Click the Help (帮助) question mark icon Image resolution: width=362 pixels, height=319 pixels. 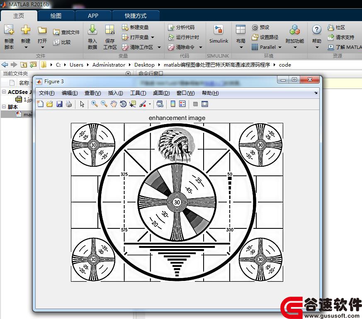coord(316,30)
